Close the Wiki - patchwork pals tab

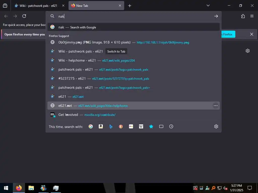(x=63, y=6)
